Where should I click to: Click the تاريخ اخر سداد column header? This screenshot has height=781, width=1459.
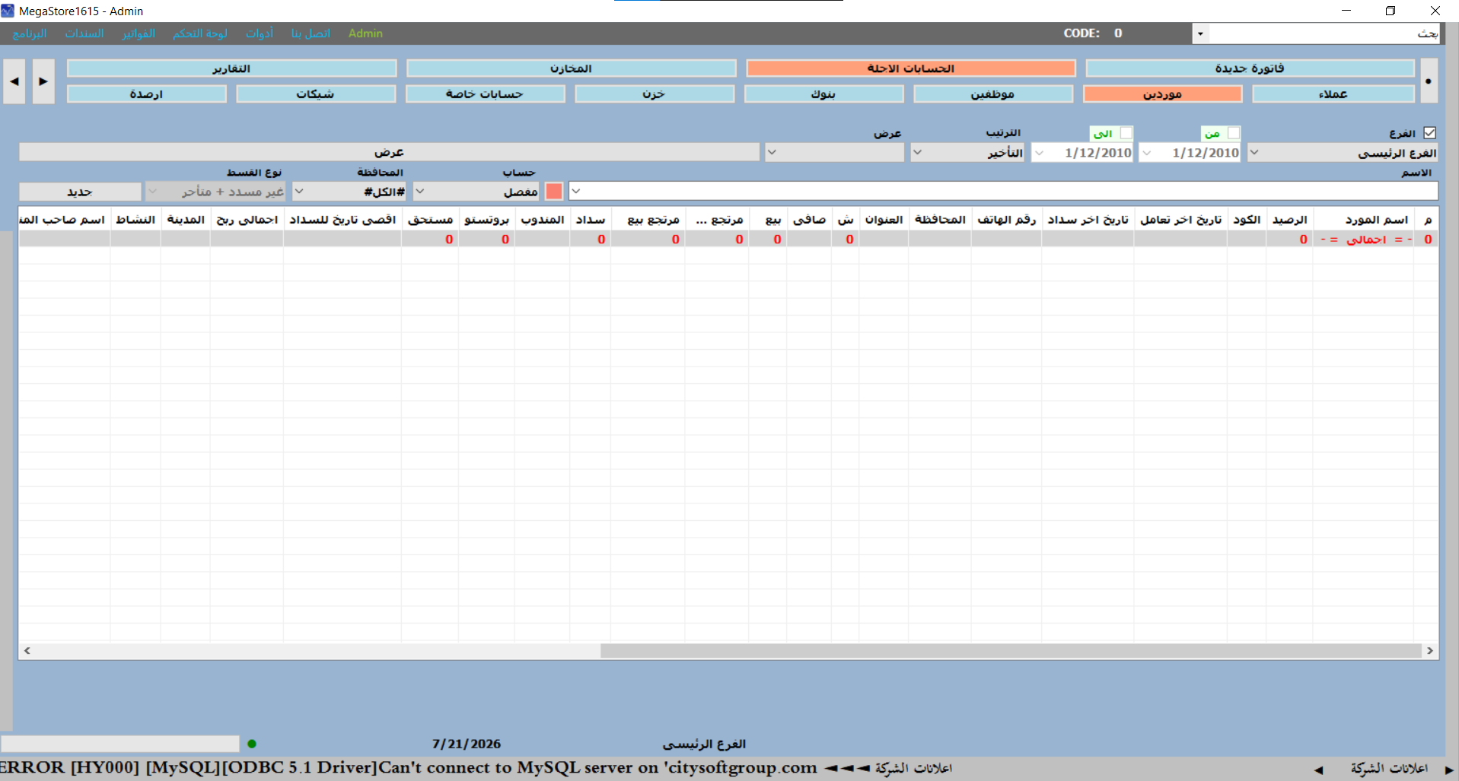(x=1088, y=220)
